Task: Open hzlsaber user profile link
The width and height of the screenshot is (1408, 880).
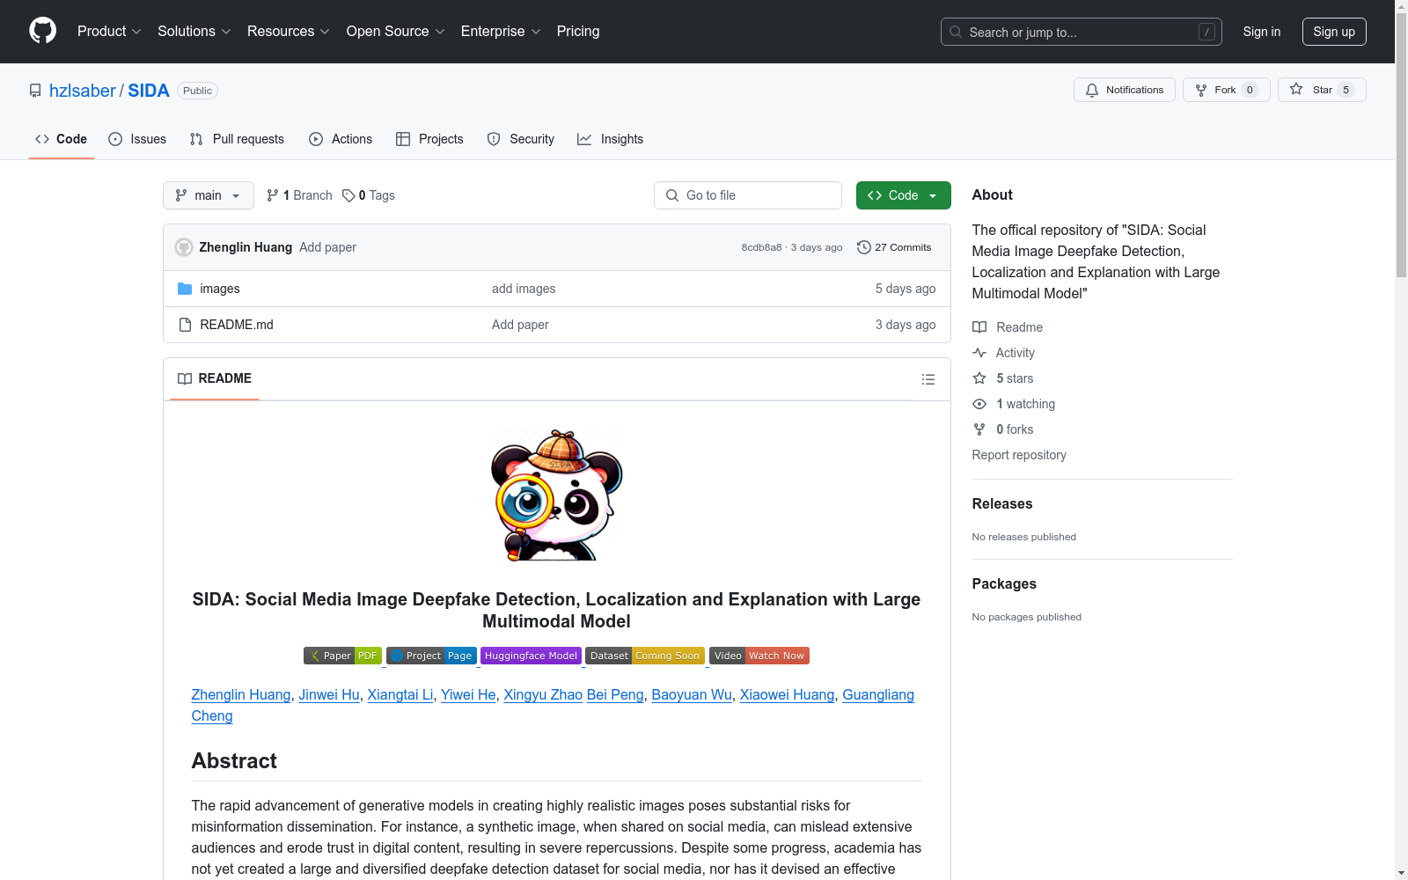Action: (83, 91)
